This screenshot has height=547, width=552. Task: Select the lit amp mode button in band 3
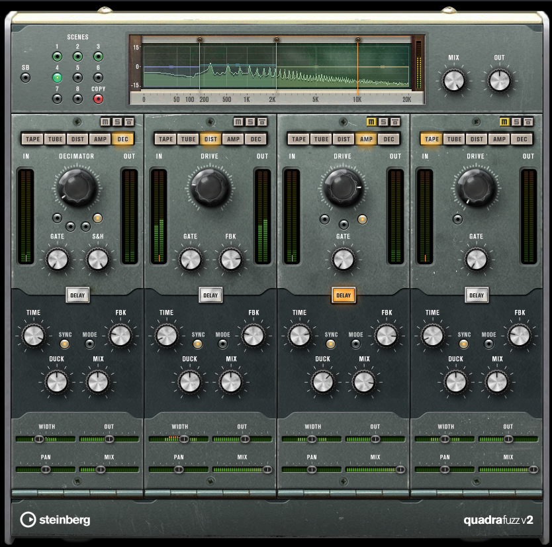click(362, 219)
